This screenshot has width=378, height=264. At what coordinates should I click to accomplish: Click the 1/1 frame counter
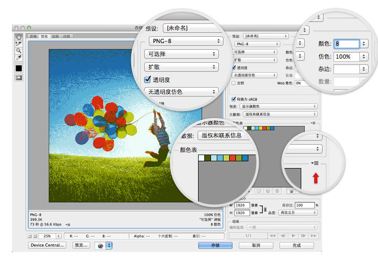pyautogui.click(x=248, y=235)
